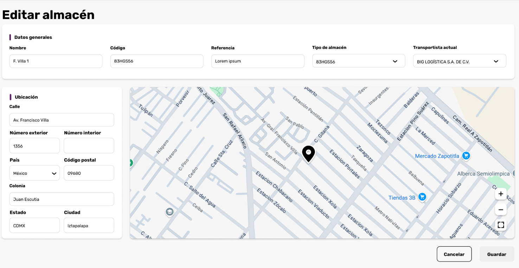Click the Cancelar button
This screenshot has width=519, height=268.
454,254
